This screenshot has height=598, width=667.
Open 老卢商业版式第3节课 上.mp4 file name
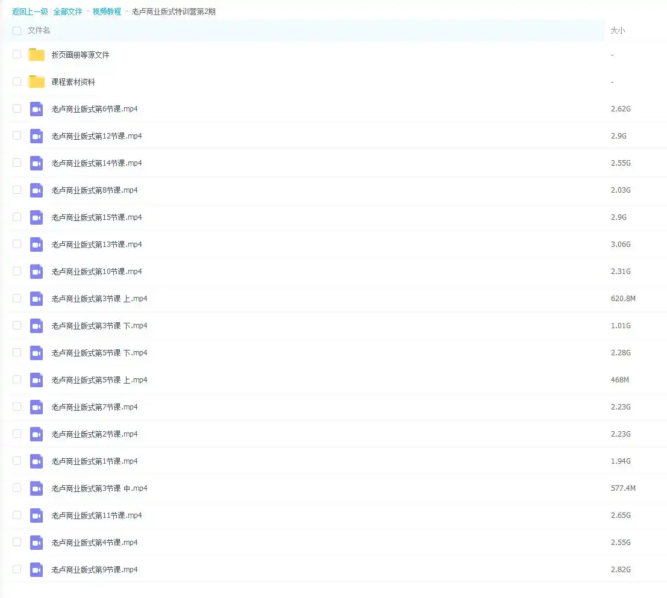99,299
